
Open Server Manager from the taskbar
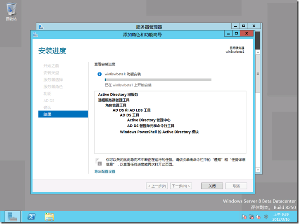[x=12, y=217]
